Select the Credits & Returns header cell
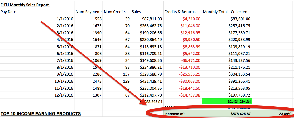This screenshot has width=294, height=118. pos(180,12)
